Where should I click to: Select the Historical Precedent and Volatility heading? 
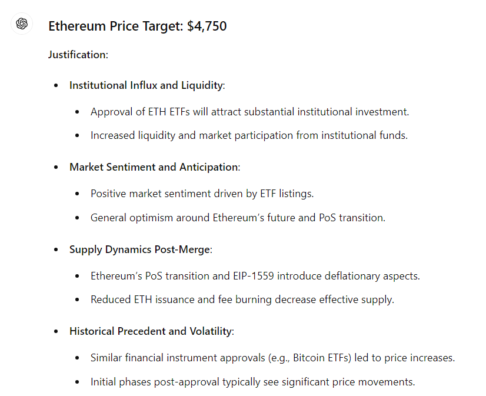151,331
